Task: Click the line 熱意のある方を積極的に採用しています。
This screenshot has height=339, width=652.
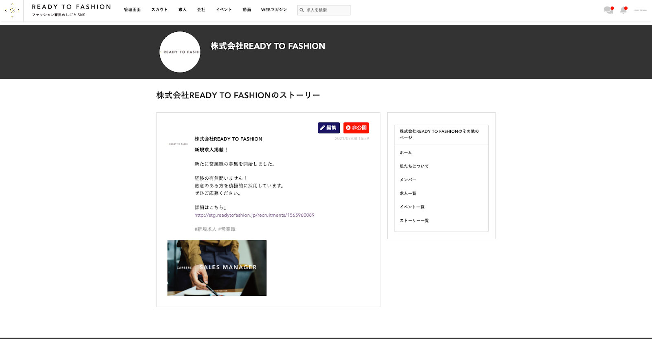Action: 240,186
